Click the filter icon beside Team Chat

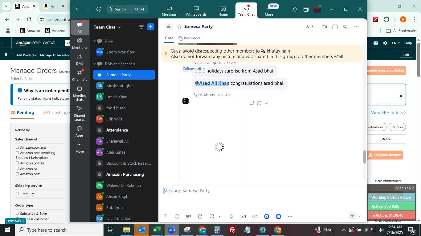click(x=141, y=27)
